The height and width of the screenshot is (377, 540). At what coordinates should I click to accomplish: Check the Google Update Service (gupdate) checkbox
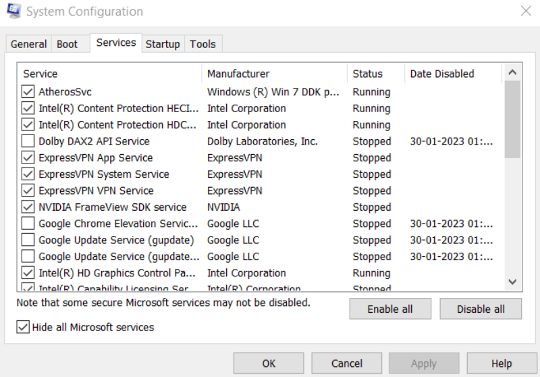click(x=28, y=241)
